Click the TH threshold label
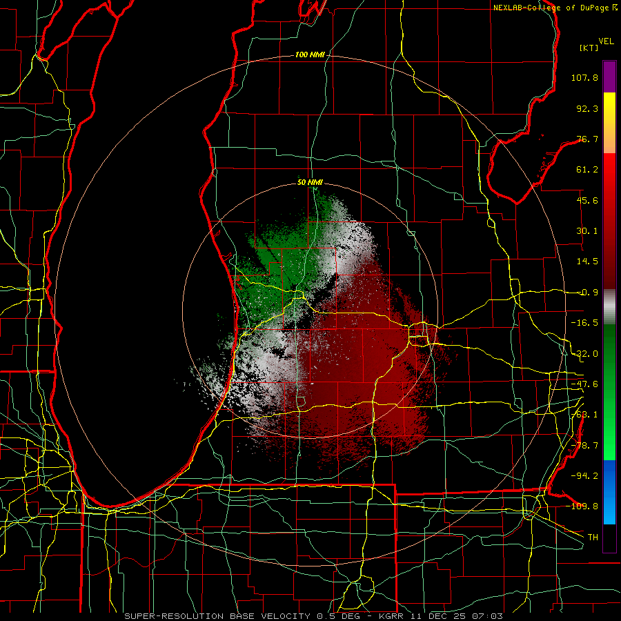Screen dimensions: 621x621 click(593, 538)
